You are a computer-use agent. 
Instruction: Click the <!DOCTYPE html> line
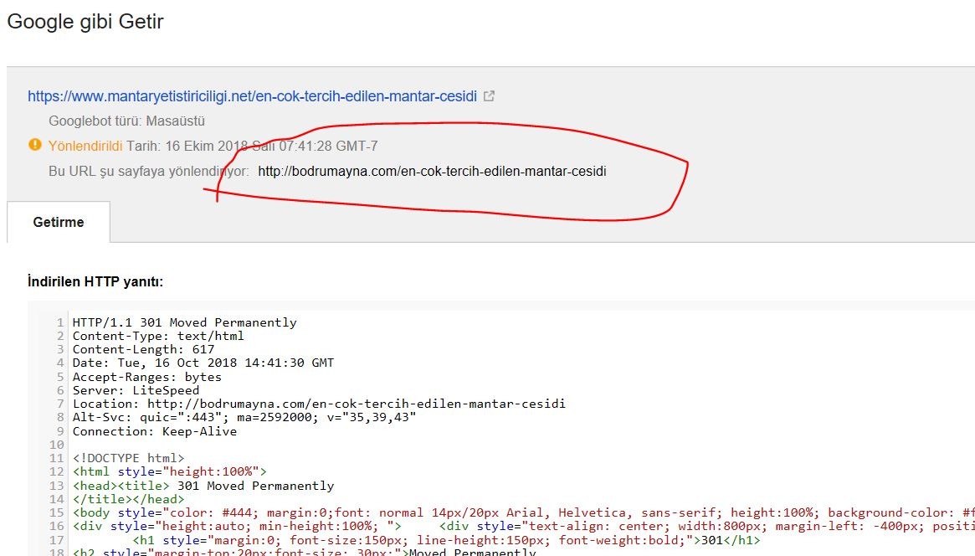[x=128, y=458]
